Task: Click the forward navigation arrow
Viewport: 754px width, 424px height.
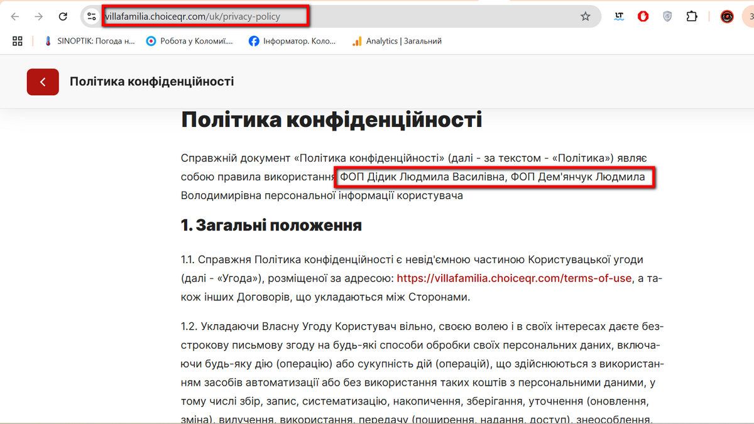Action: pyautogui.click(x=39, y=16)
